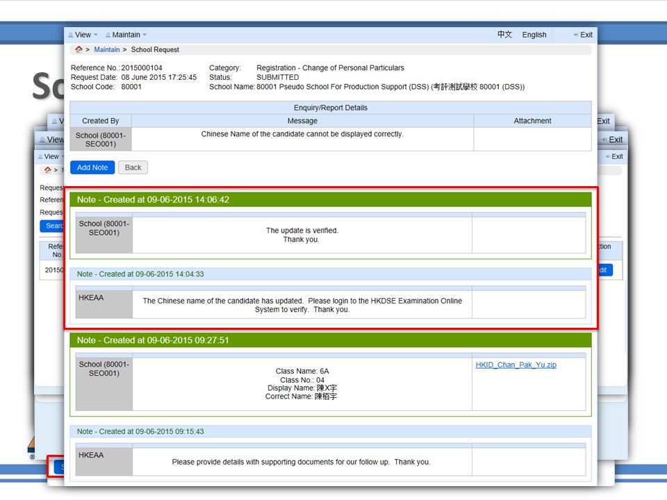The width and height of the screenshot is (667, 500).
Task: Click the home icon in the breadcrumb
Action: click(79, 49)
